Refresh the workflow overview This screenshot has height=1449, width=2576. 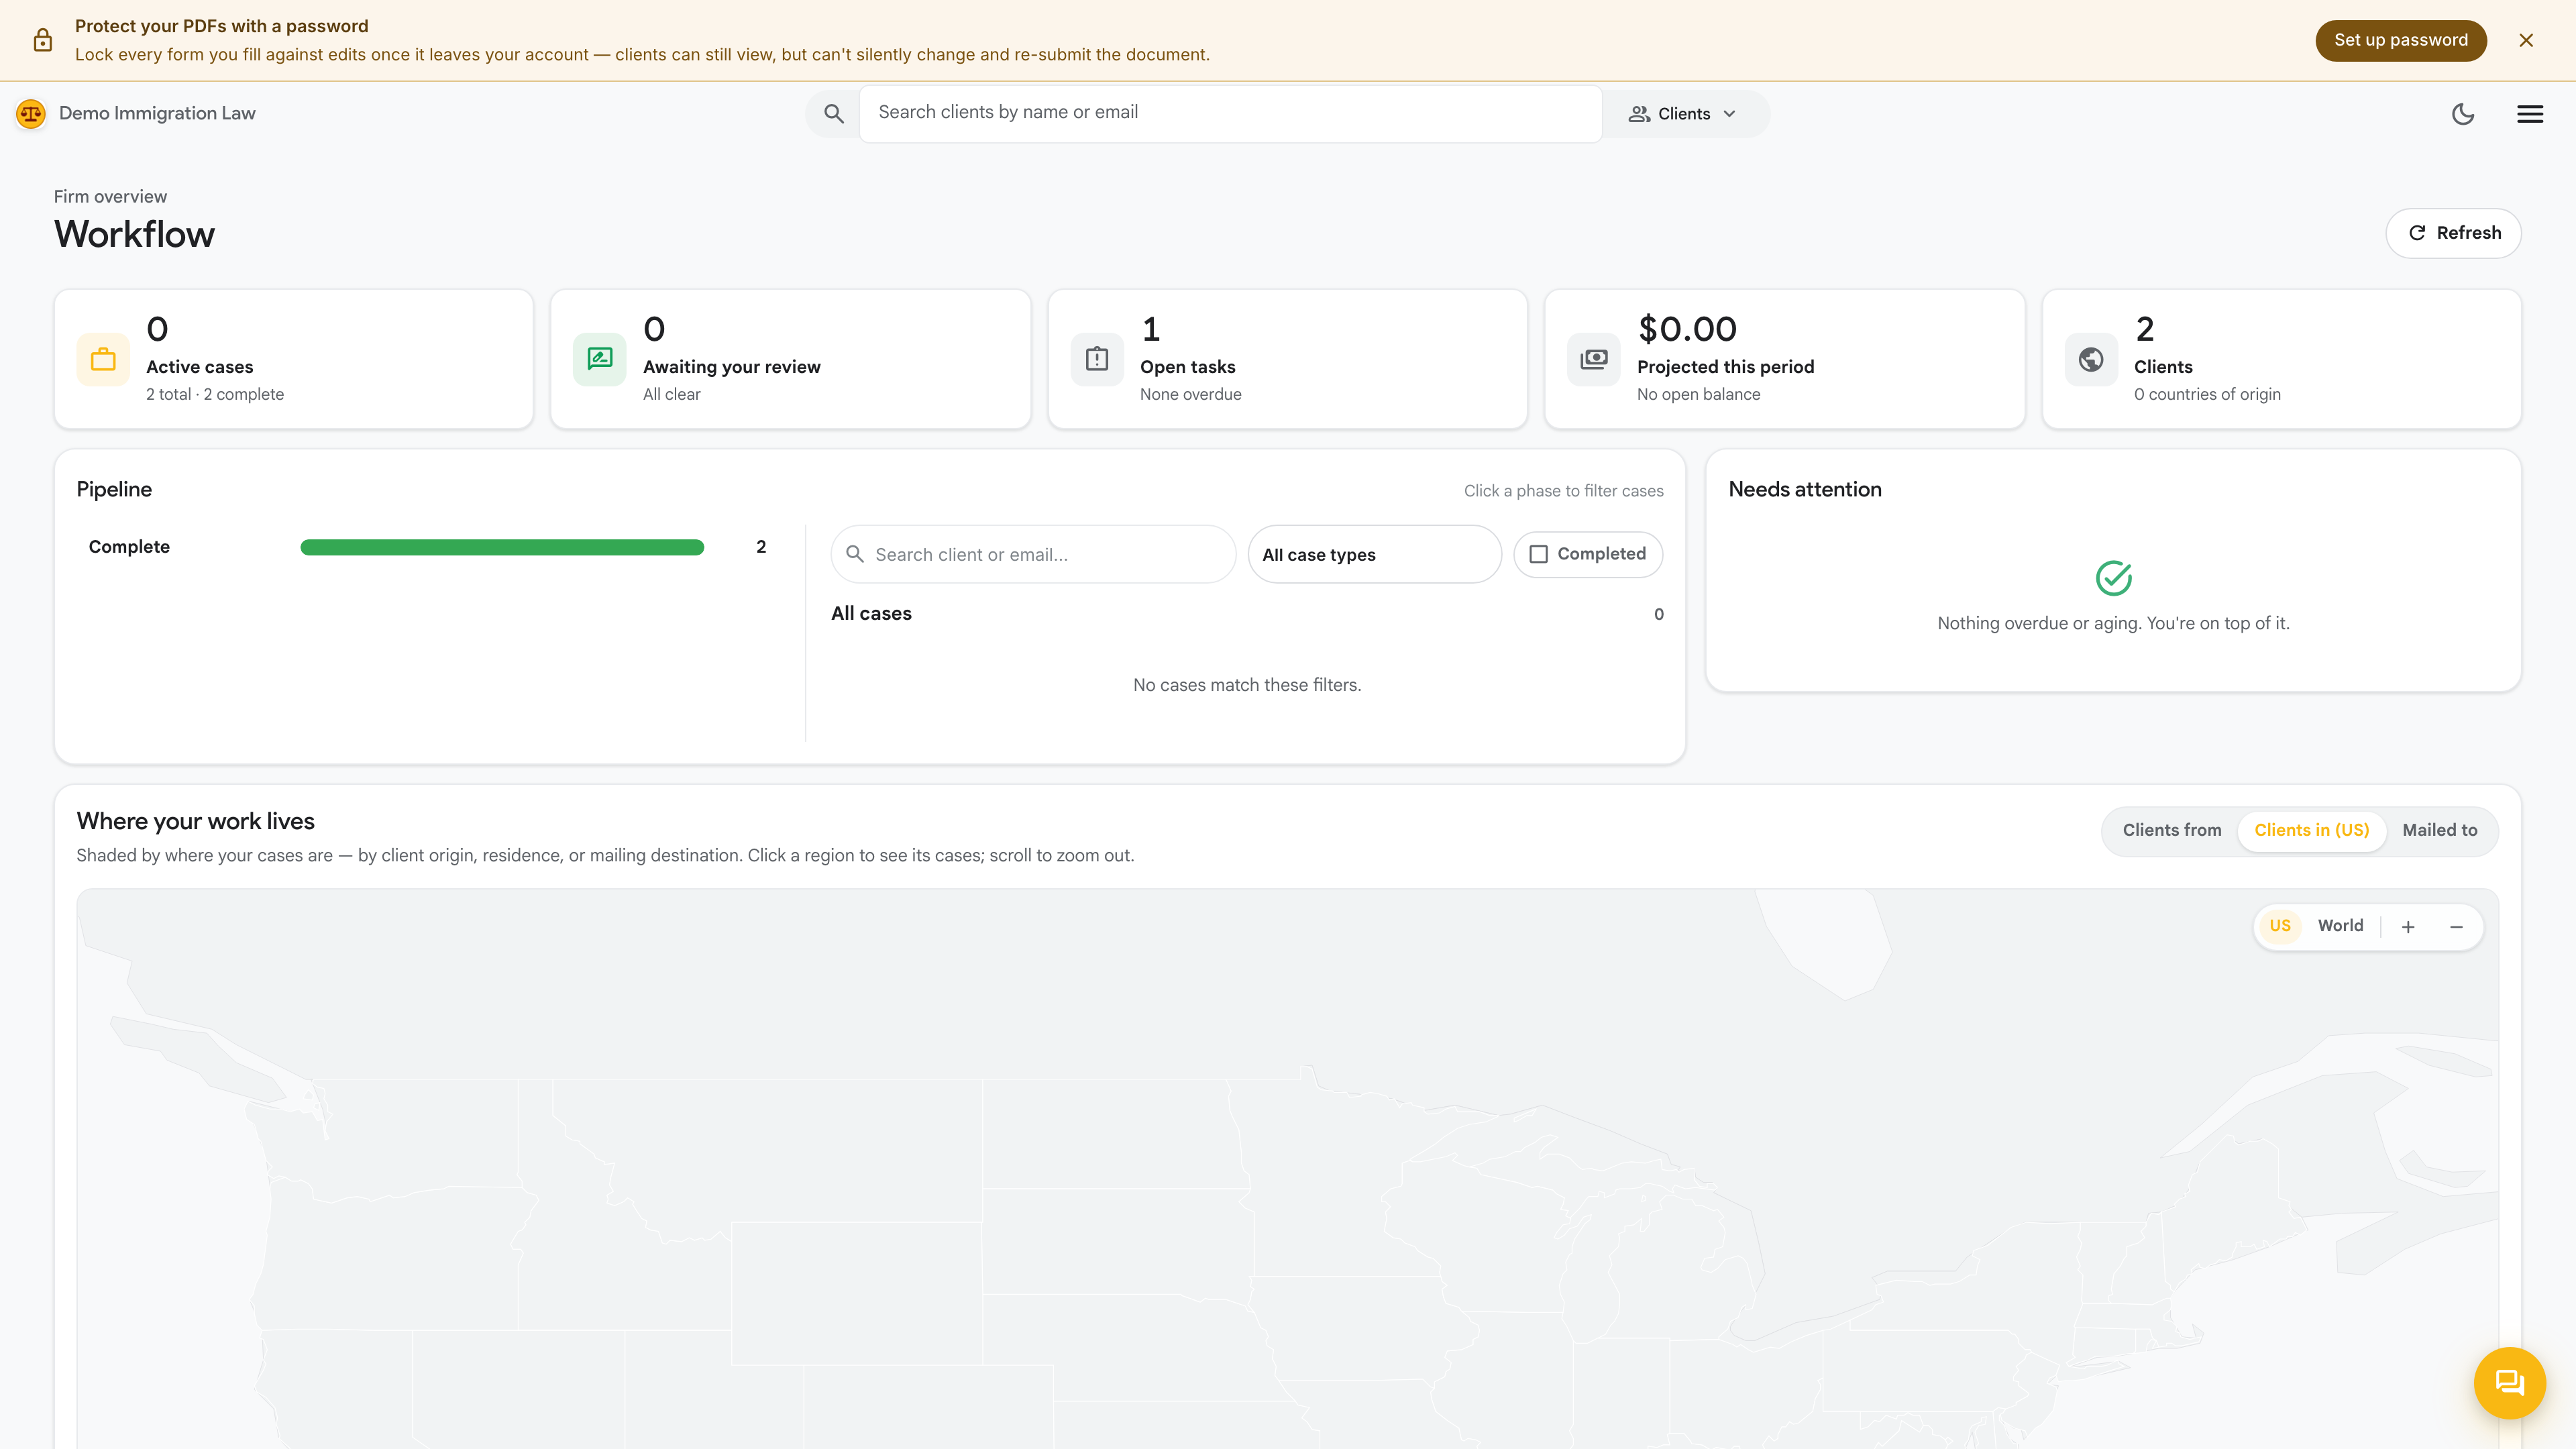(x=2453, y=233)
